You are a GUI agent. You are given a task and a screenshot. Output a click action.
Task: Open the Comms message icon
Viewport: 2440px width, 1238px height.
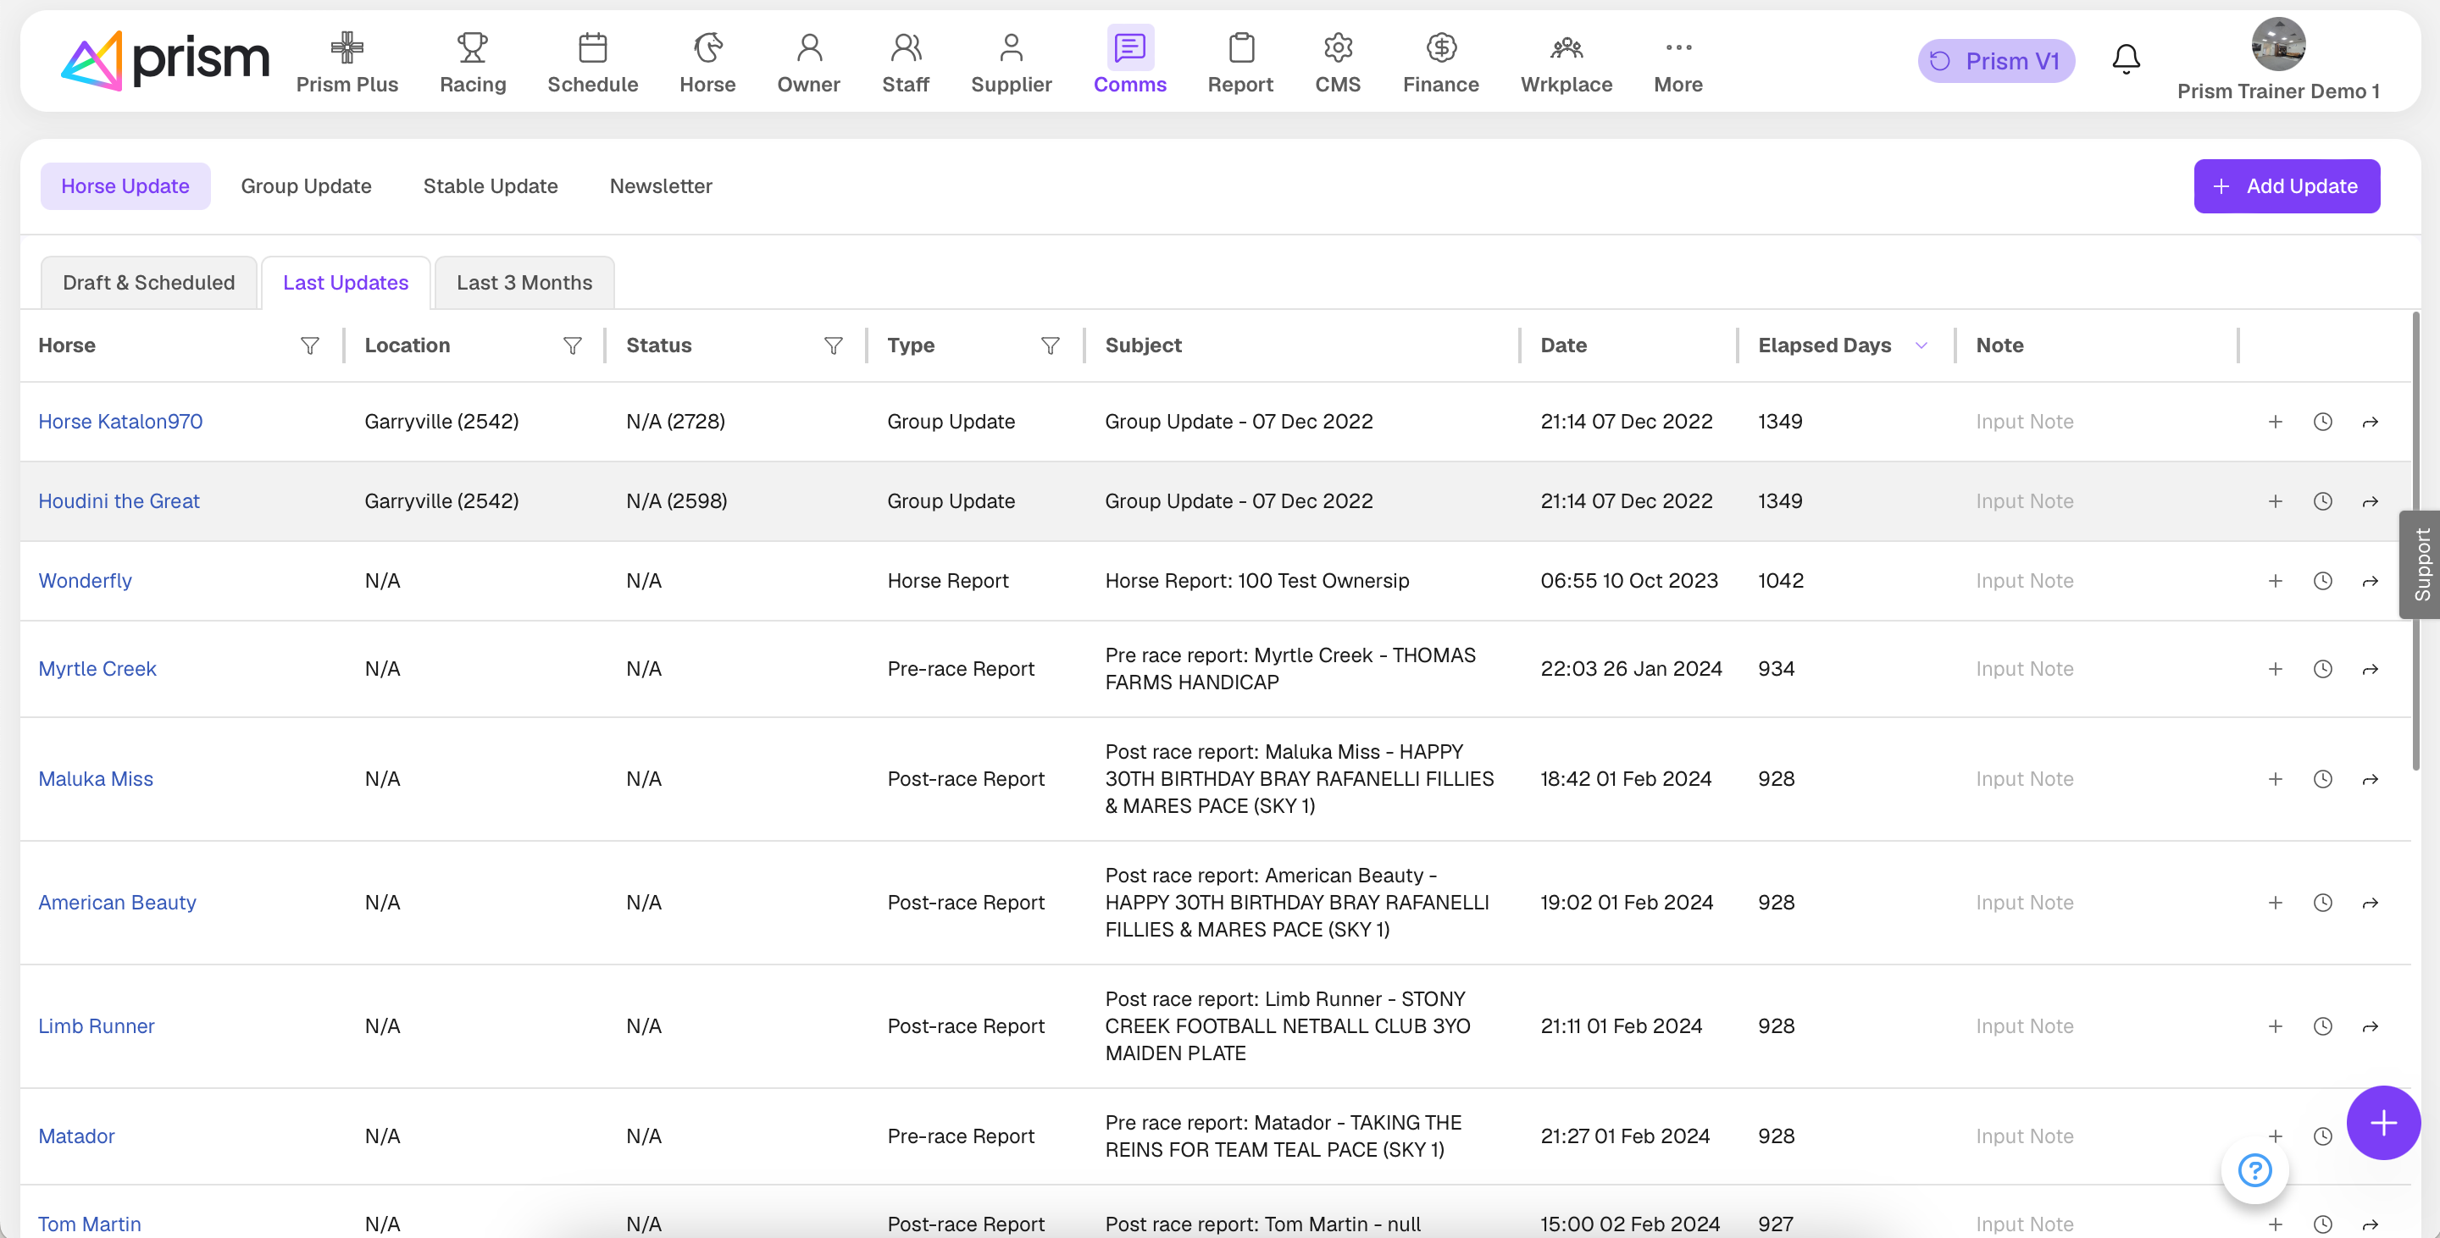point(1130,47)
